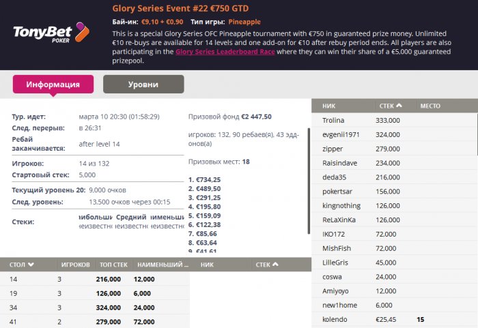This screenshot has width=478, height=328.
Task: Switch to the Информация tab
Action: tap(53, 85)
